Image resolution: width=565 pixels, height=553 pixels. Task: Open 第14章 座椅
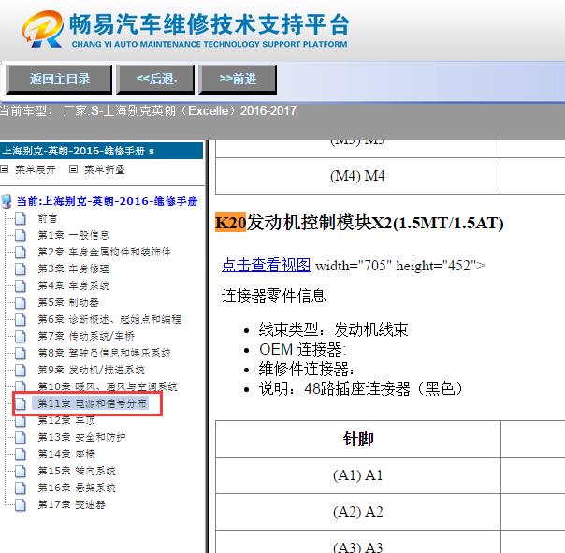coord(66,454)
